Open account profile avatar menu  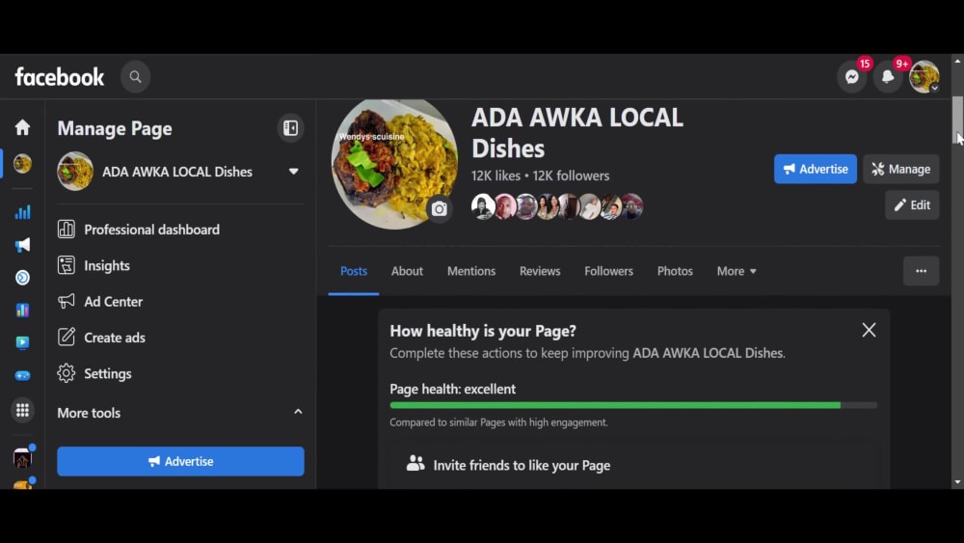tap(924, 77)
